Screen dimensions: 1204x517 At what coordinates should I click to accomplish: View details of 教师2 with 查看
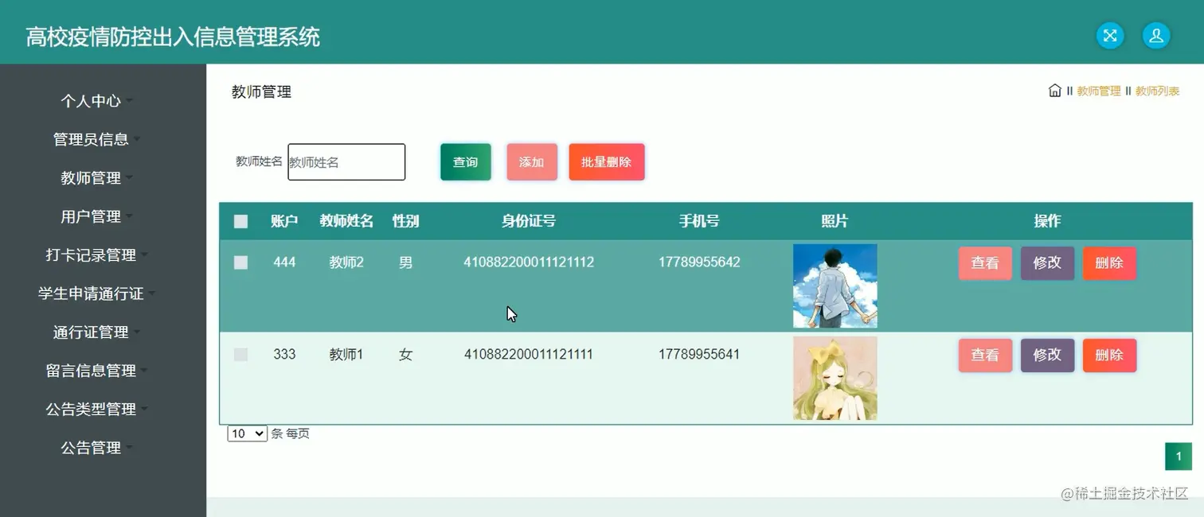coord(985,263)
